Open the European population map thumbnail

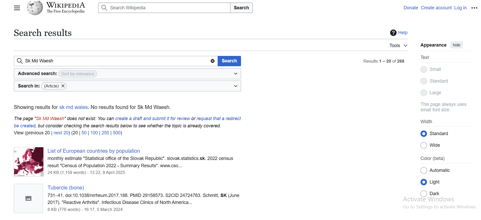pos(29,162)
